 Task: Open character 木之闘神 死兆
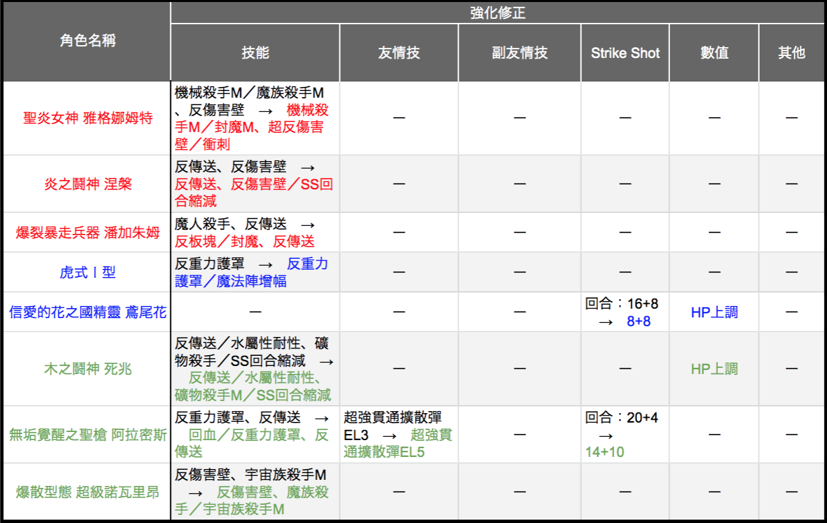coord(88,369)
